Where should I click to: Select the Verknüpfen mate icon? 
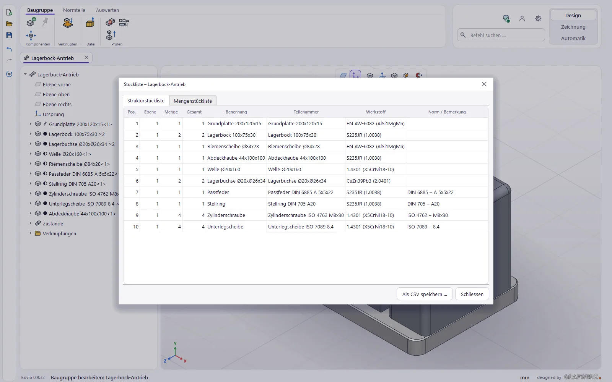[68, 23]
